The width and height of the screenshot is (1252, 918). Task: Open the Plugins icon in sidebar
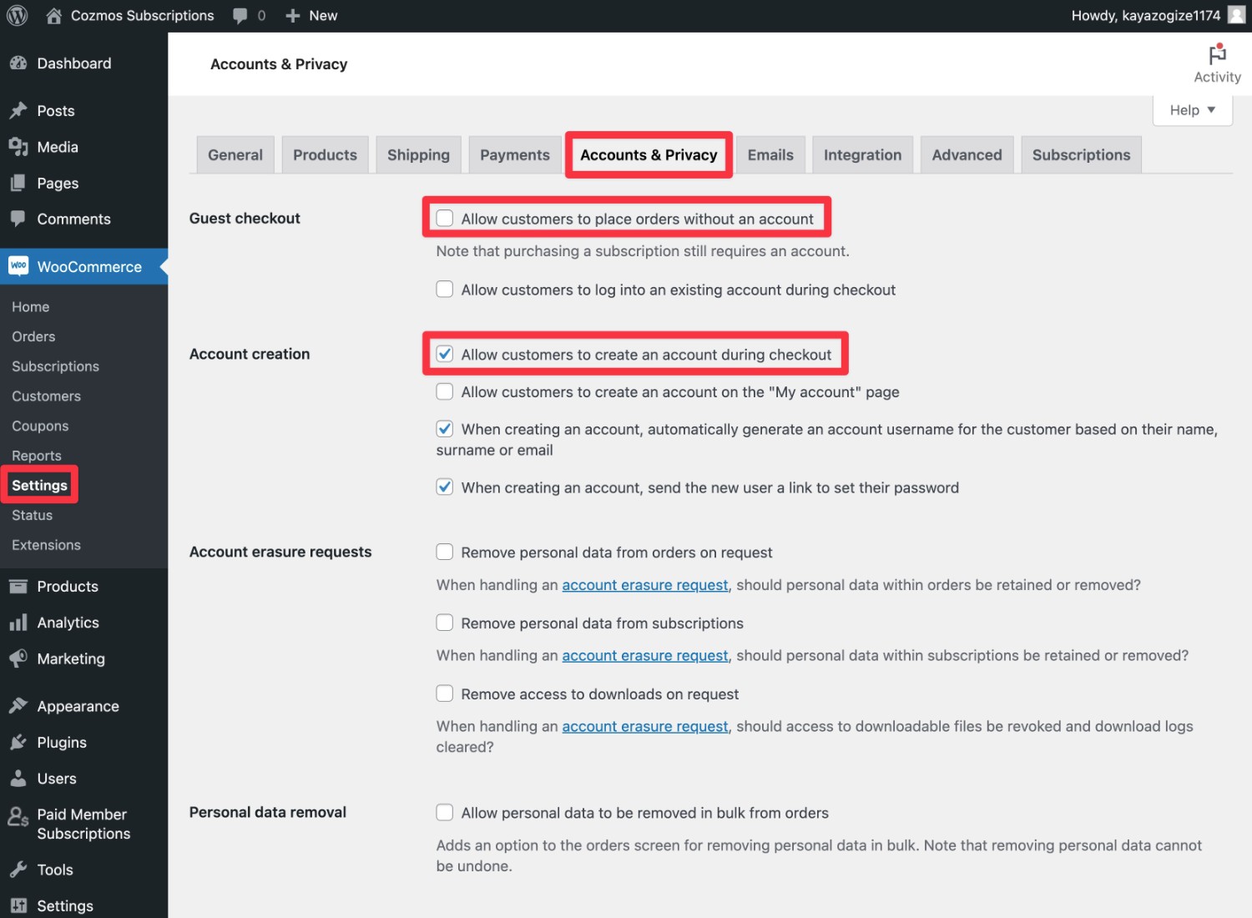tap(18, 742)
